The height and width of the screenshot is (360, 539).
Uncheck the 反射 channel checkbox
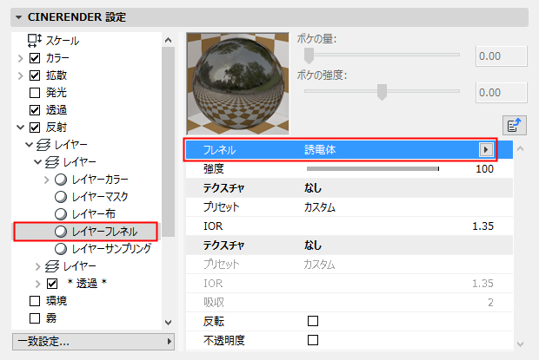(35, 128)
